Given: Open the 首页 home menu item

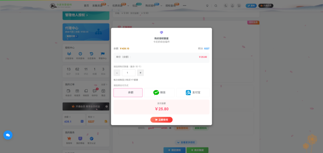Looking at the screenshot, I should [86, 6].
